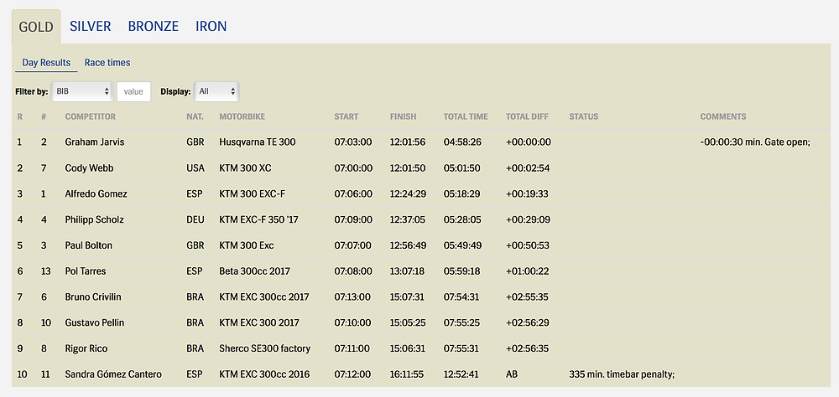Screen dimensions: 839x397
Task: Switch to Race times view
Action: click(107, 63)
